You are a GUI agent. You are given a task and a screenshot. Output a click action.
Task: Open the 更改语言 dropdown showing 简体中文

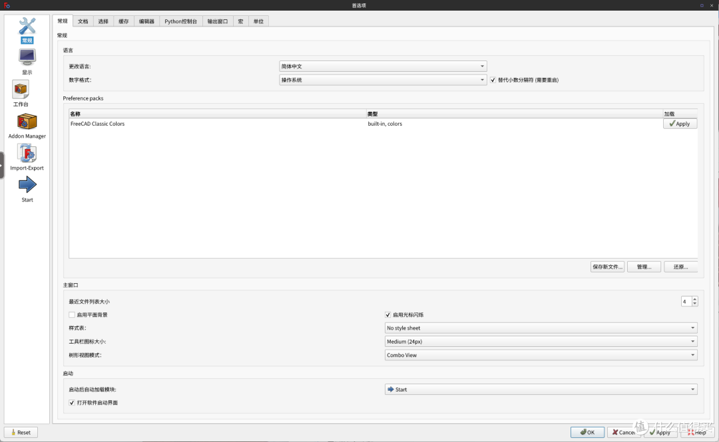point(383,66)
